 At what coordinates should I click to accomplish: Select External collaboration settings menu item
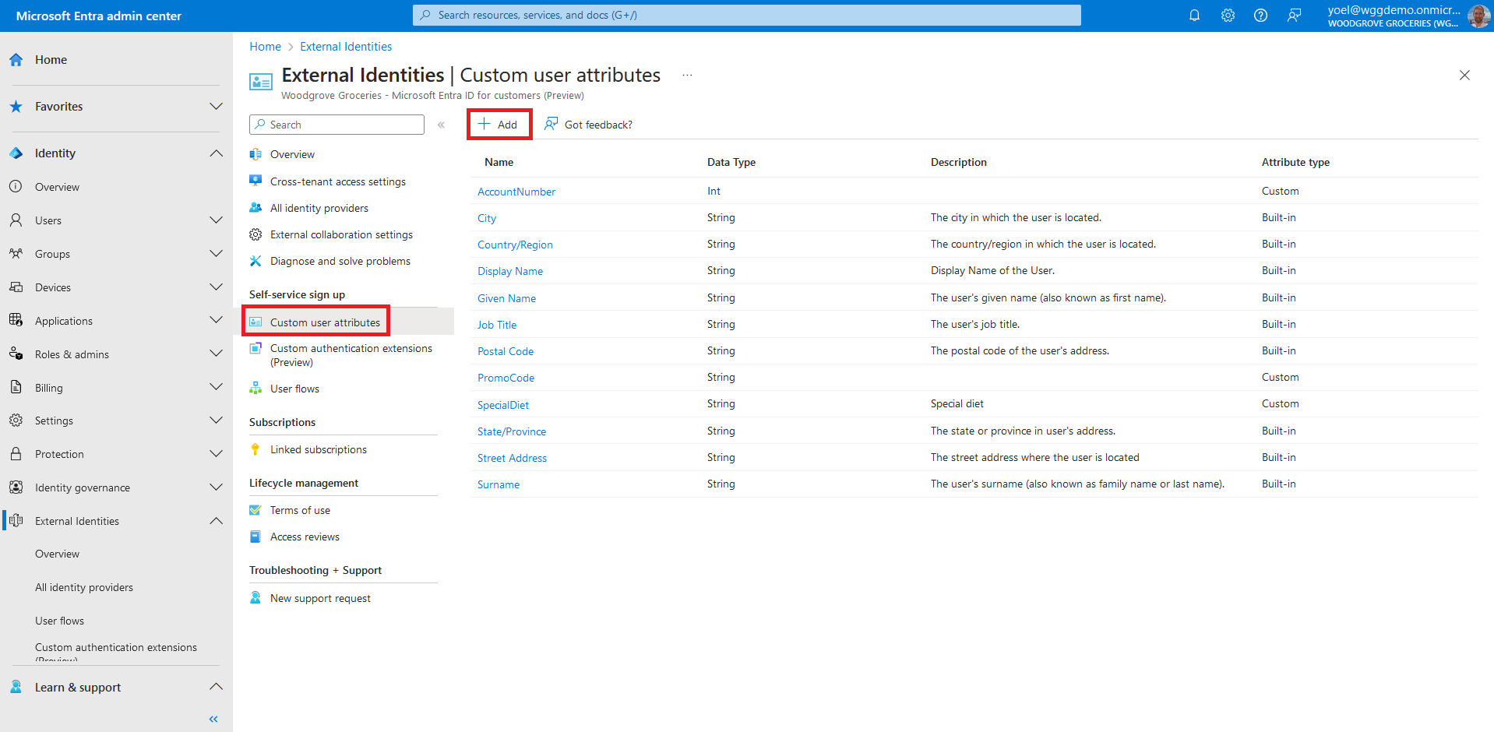(341, 234)
